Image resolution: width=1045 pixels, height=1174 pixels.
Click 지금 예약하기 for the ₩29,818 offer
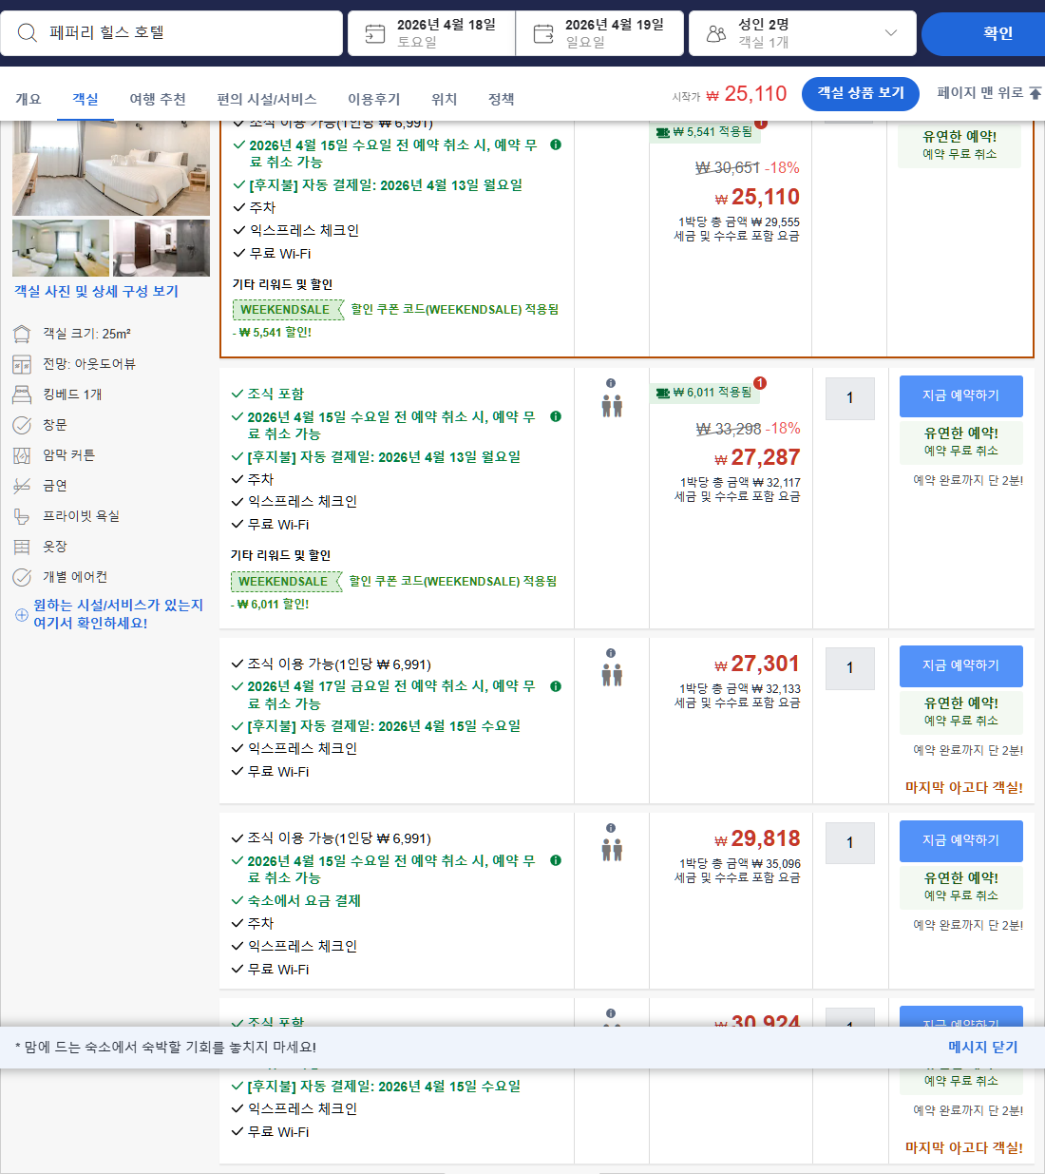coord(961,841)
